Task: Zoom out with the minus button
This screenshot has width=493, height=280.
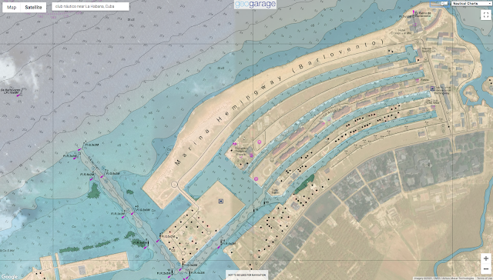Action: point(486,269)
